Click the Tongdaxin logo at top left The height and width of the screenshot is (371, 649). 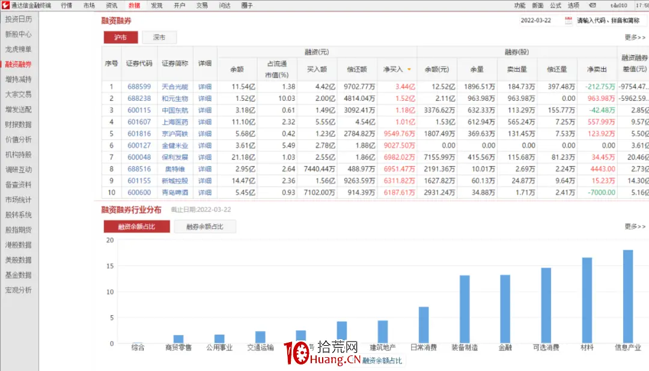6,5
